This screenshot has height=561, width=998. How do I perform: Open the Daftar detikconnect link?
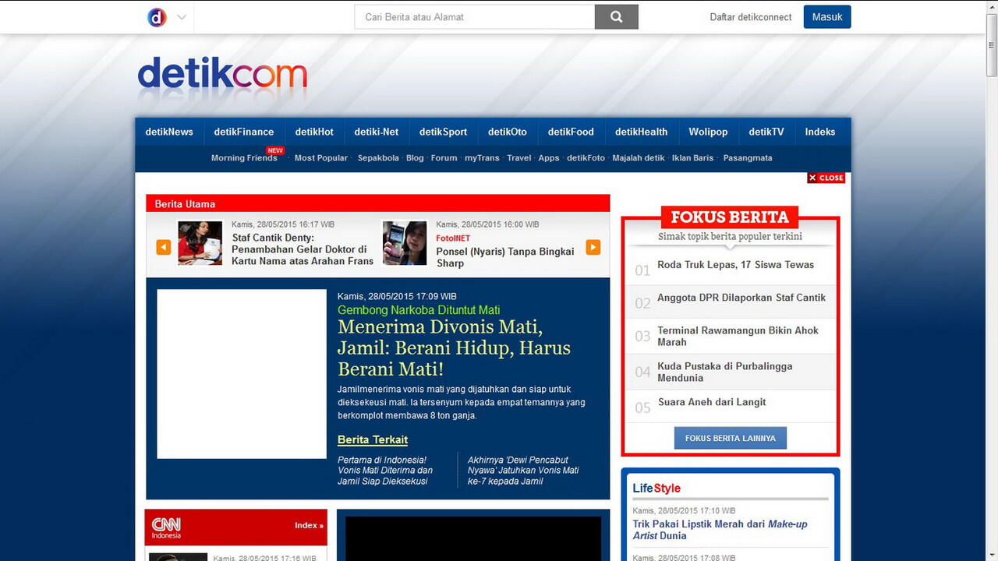pyautogui.click(x=750, y=17)
